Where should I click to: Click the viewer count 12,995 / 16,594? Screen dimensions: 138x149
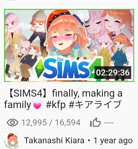51,123
